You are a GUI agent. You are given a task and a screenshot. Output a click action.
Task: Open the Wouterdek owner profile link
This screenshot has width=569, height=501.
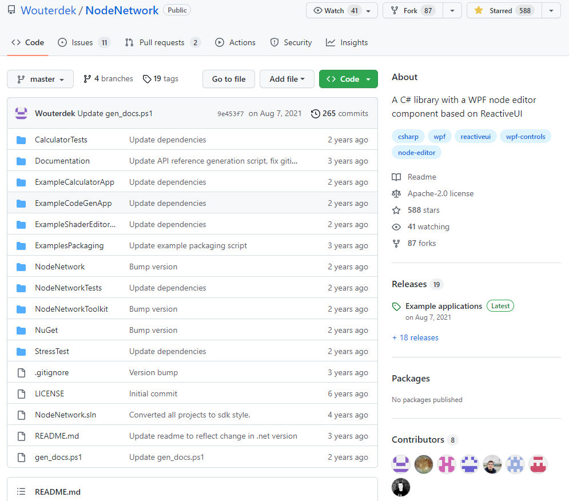(x=48, y=10)
